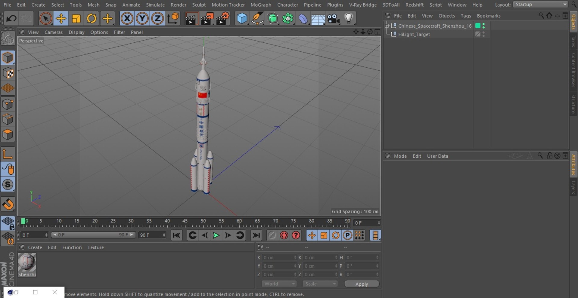Expand the Chinese_Spacecraft_Shenzhou_16 tree node
Image resolution: width=578 pixels, height=298 pixels.
coord(387,26)
